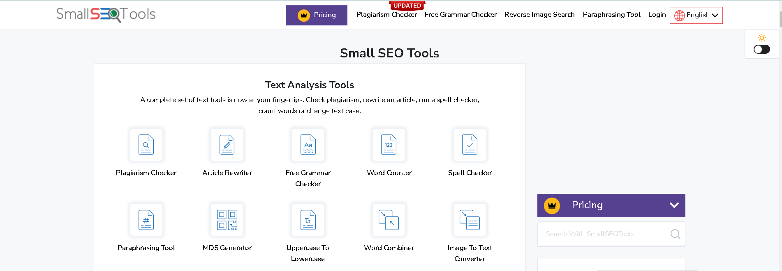Viewport: 782px width, 271px height.
Task: Open the Free Grammar Checker tool icon
Action: pos(308,144)
